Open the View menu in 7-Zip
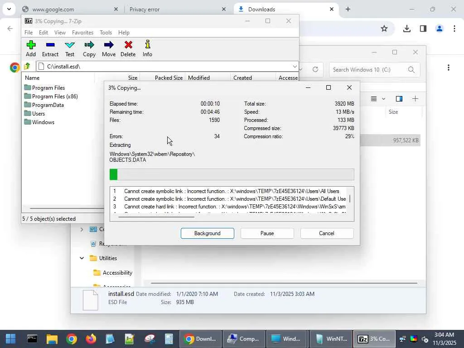Screen dimensions: 464x348 pos(60,33)
